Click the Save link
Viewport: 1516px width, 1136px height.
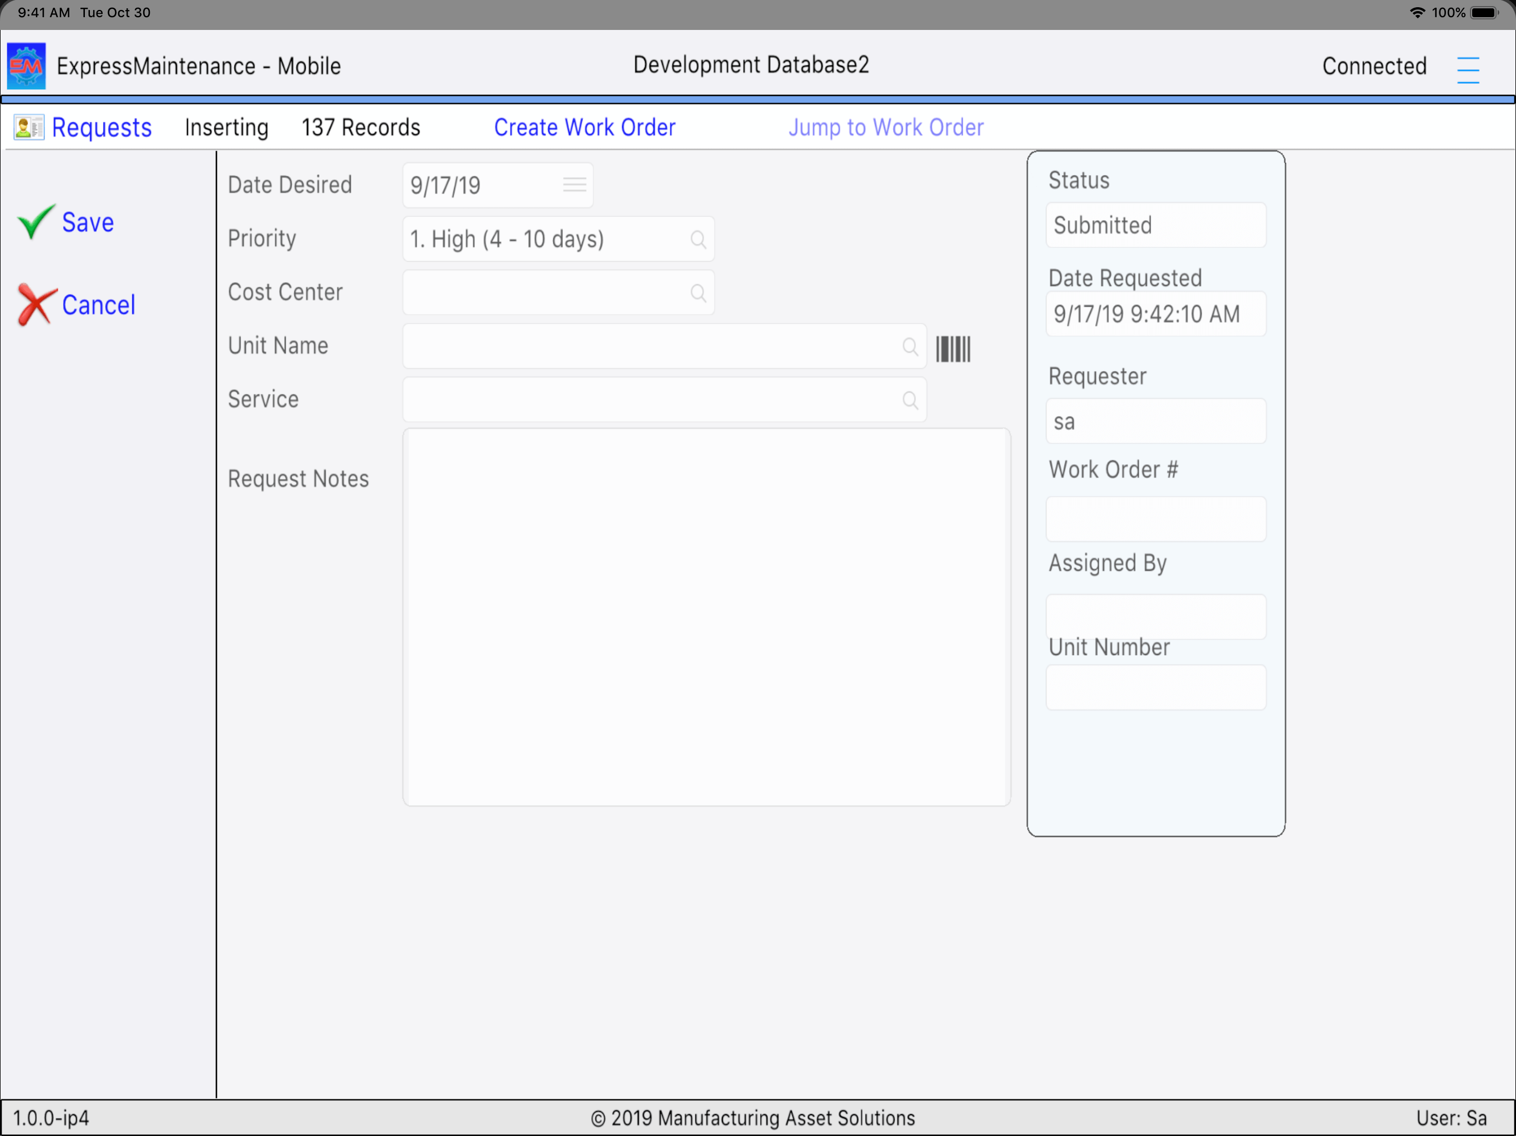tap(88, 222)
